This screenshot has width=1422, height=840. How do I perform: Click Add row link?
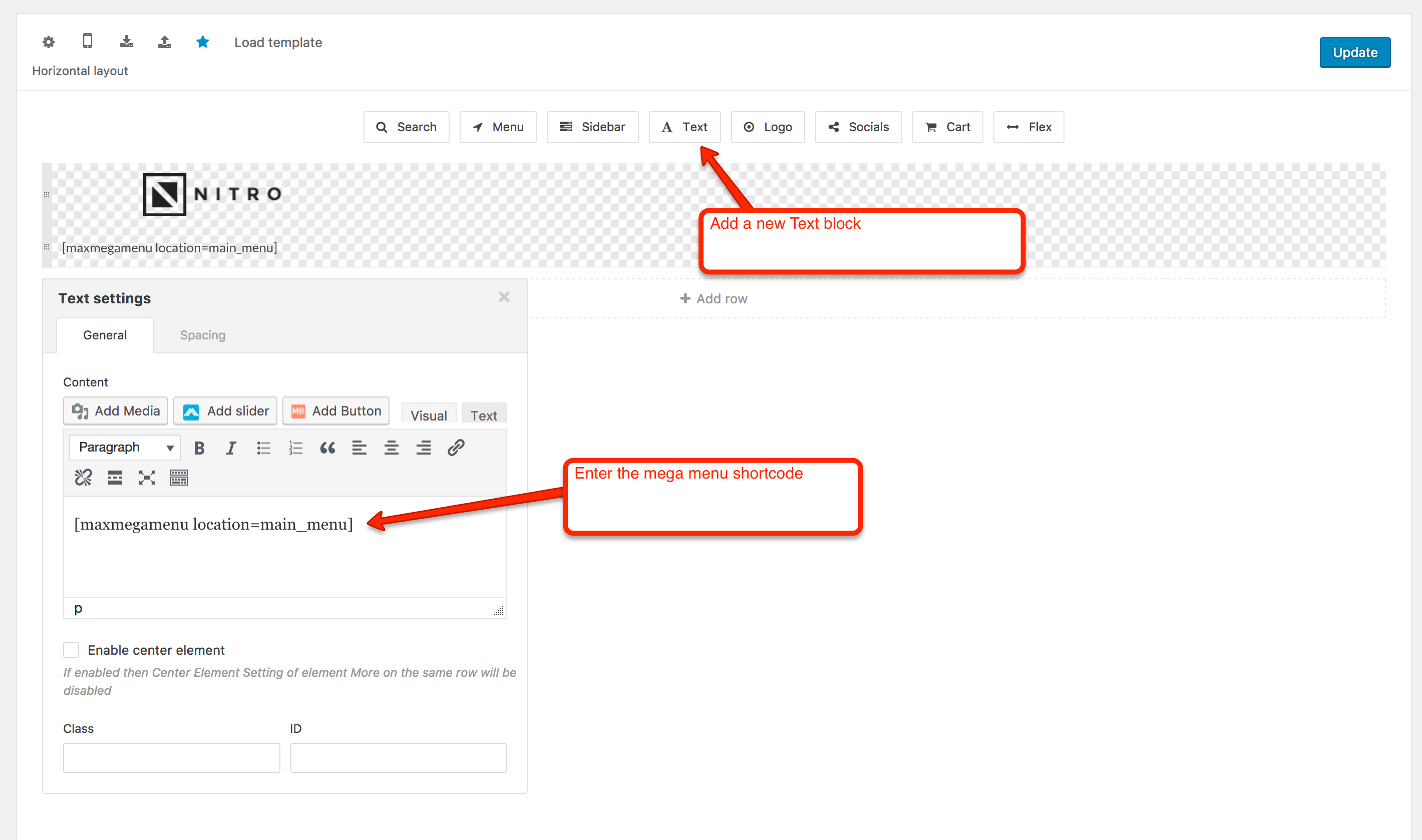coord(714,299)
